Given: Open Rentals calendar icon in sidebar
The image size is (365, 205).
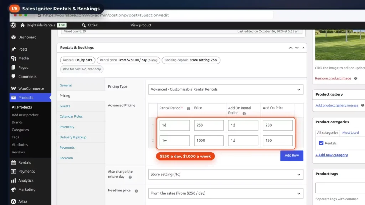Looking at the screenshot, I should coord(14,162).
